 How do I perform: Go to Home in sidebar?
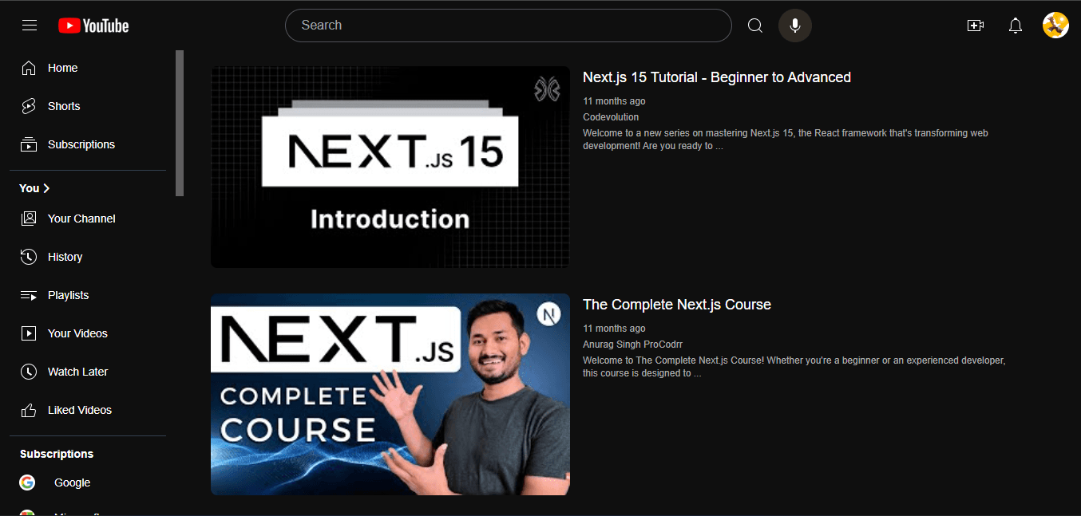tap(62, 68)
